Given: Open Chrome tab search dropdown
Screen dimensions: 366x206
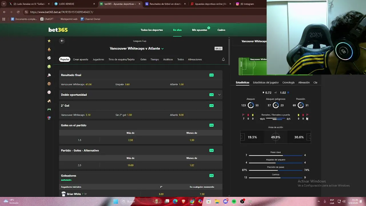Looking at the screenshot, I should pyautogui.click(x=4, y=4).
